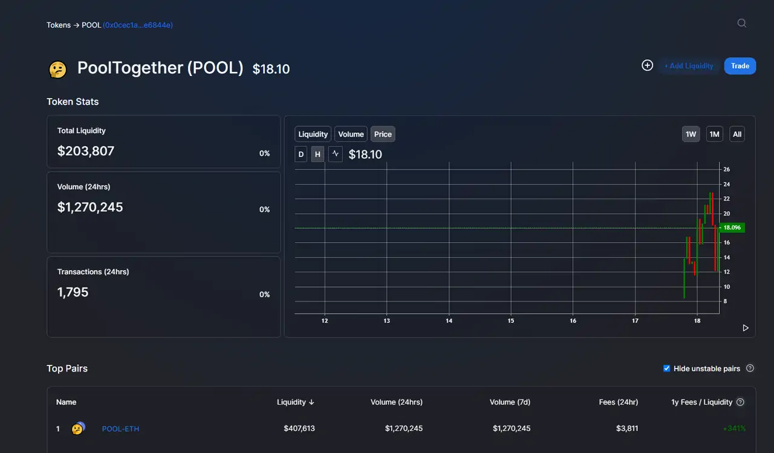Click the chart play arrow icon
This screenshot has height=453, width=774.
point(746,328)
